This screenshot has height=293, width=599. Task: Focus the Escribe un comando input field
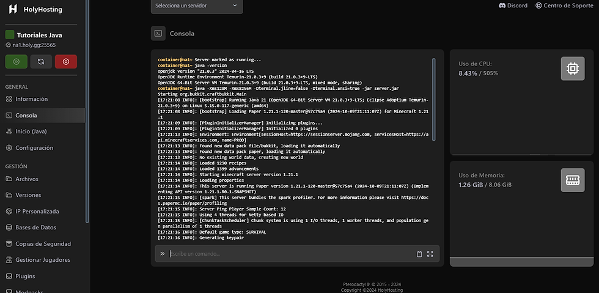pos(290,254)
